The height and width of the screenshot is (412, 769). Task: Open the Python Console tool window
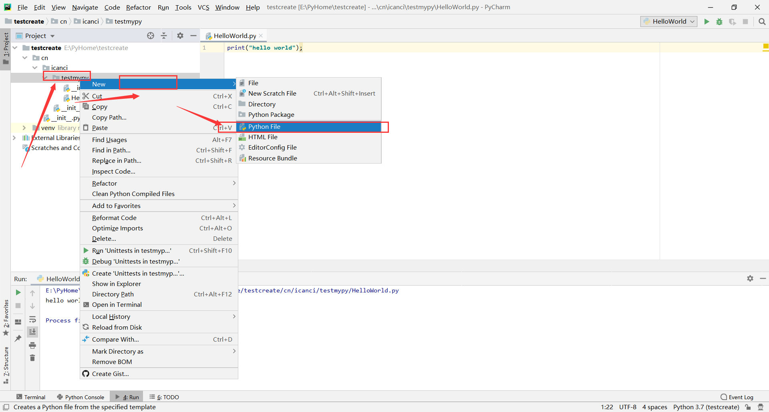(x=81, y=397)
